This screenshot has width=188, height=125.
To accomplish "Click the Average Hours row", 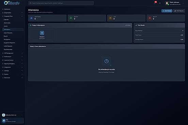I will (159, 39).
